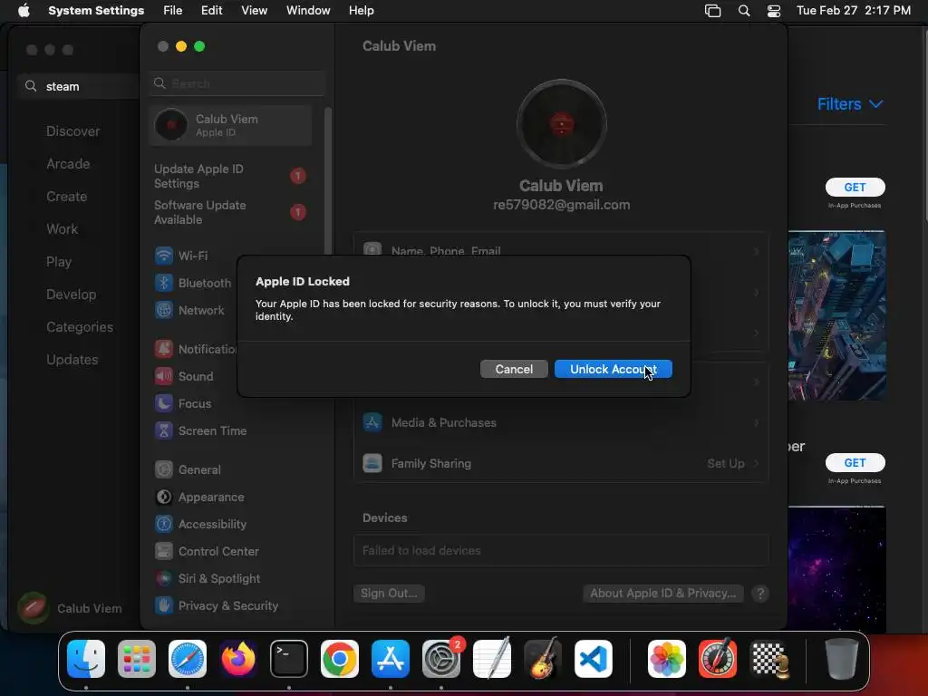Open Chess app from the Dock
The image size is (928, 696).
coord(768,659)
